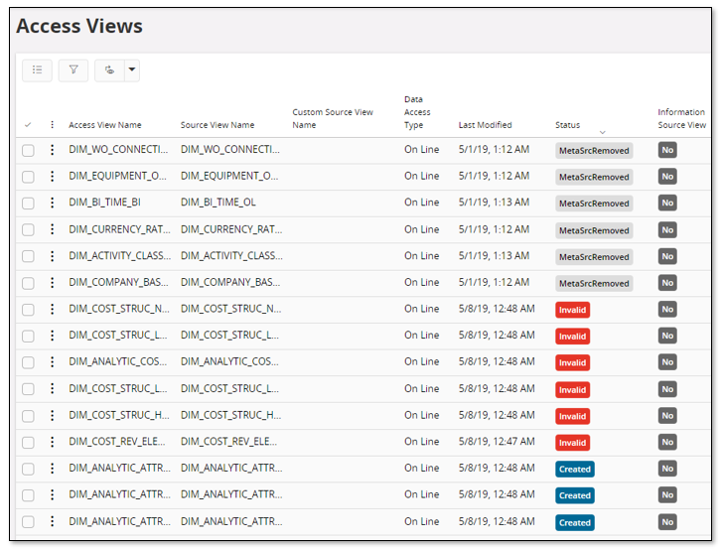Toggle the select-all checkmark in header
Viewport: 721px width, 549px height.
(28, 125)
